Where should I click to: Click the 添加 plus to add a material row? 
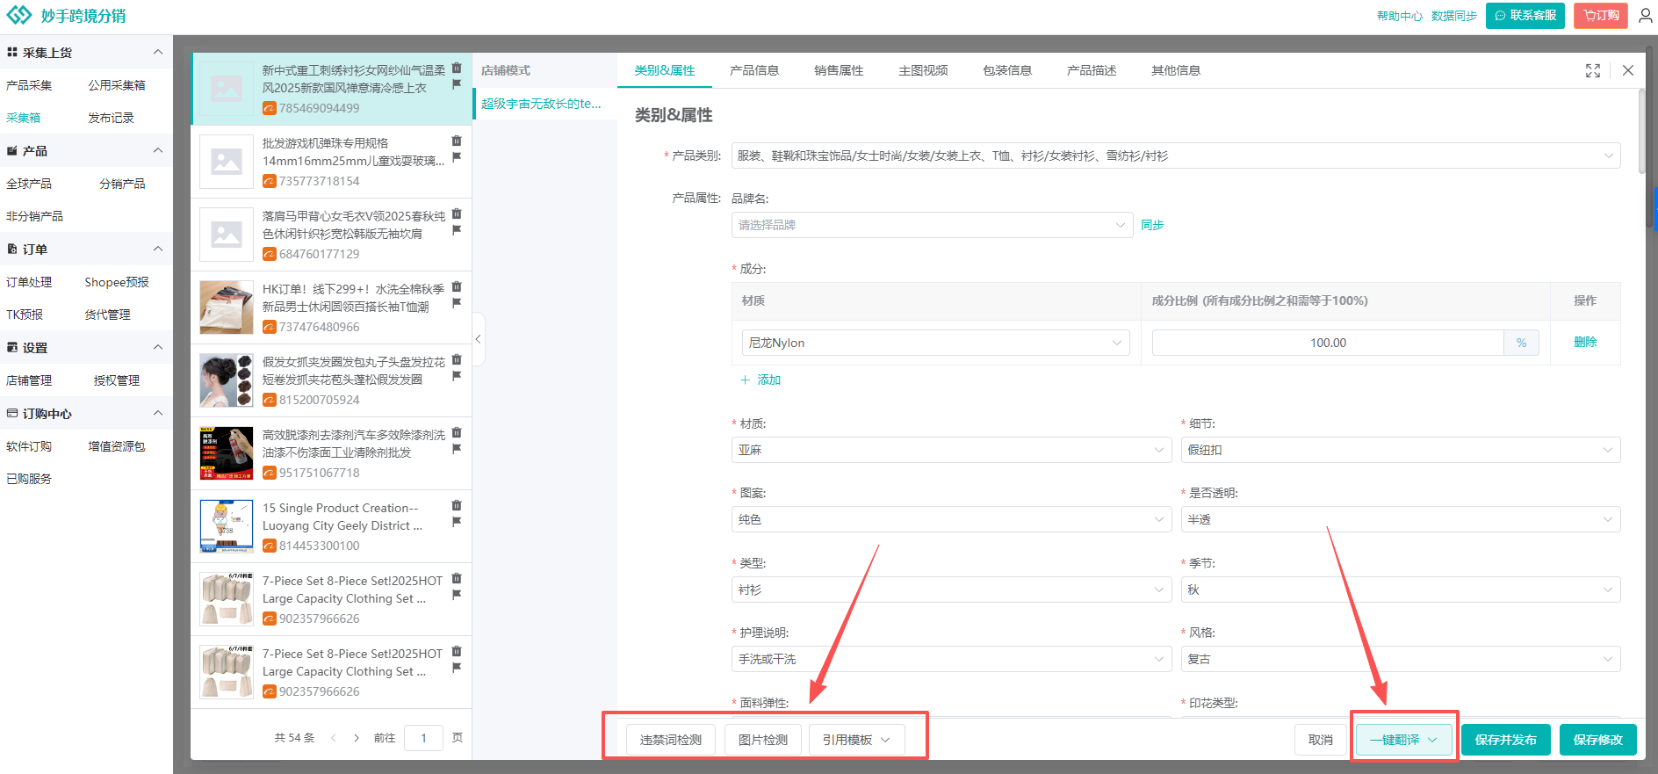click(761, 380)
